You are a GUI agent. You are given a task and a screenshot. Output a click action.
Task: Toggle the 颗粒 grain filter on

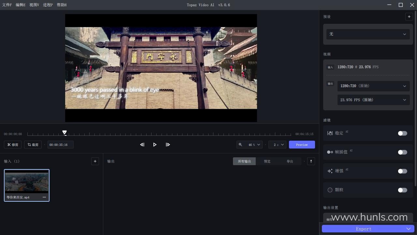point(402,190)
